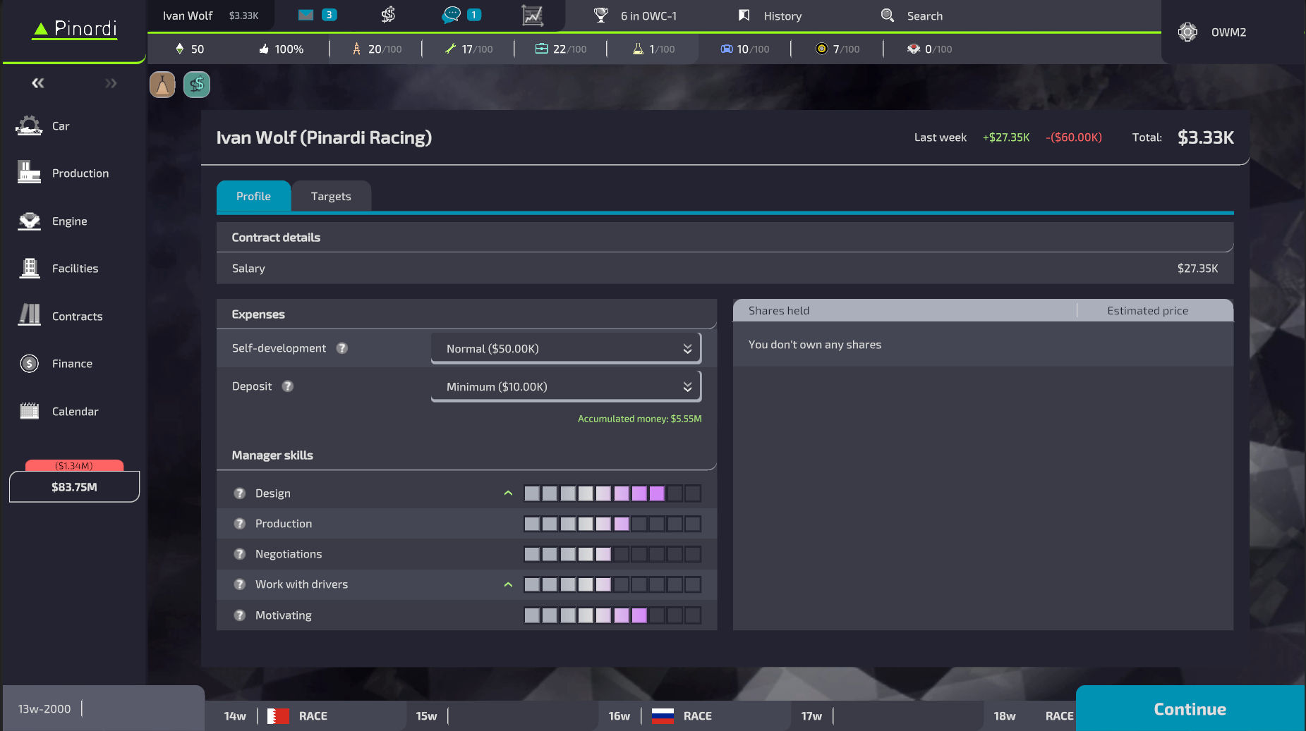Open help for Design skill question mark
Viewport: 1306px width, 731px height.
click(240, 493)
